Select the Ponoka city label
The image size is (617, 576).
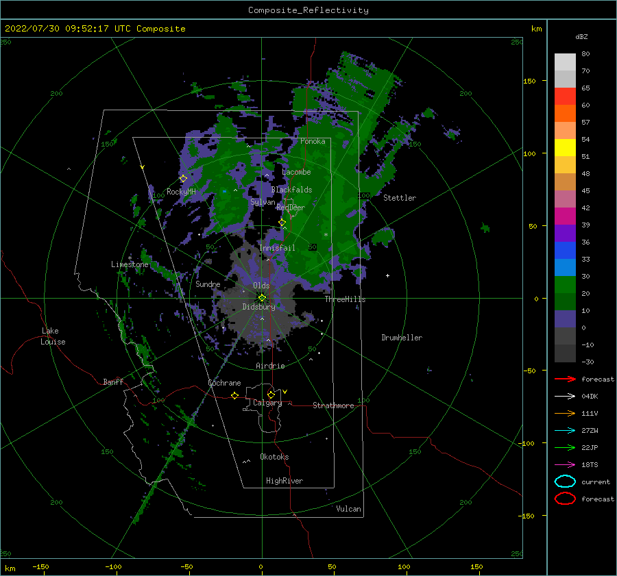(x=313, y=142)
